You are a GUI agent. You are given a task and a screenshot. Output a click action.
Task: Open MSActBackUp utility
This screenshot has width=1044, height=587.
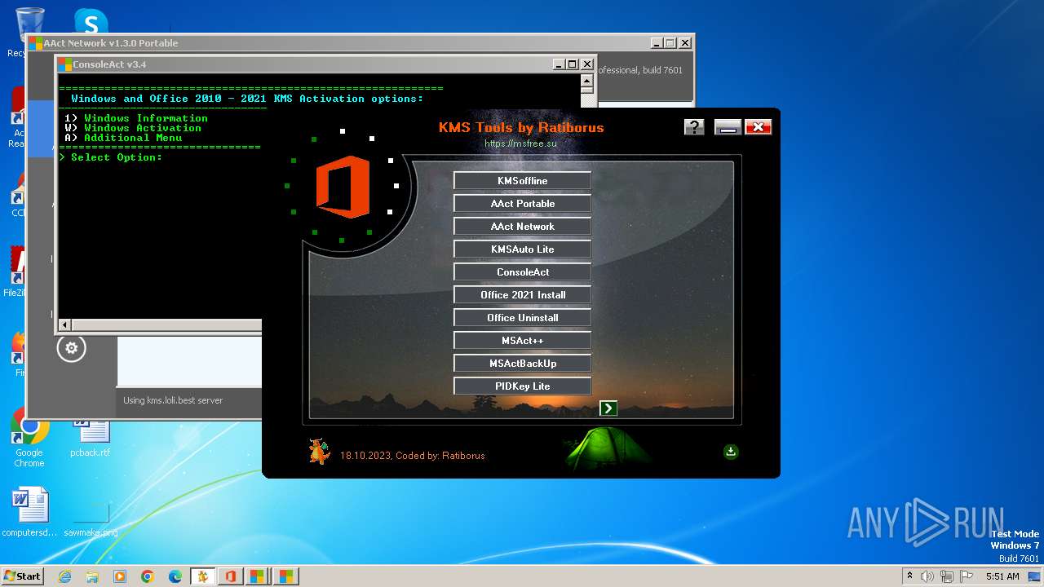[522, 363]
